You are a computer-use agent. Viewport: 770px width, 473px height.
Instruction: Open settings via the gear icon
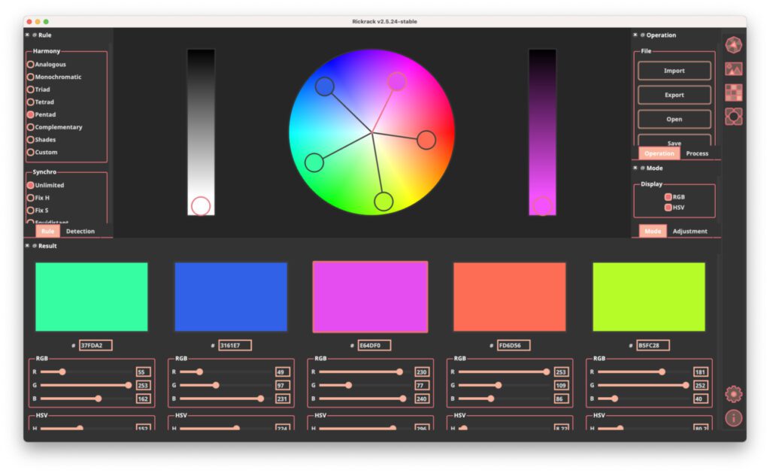(733, 394)
